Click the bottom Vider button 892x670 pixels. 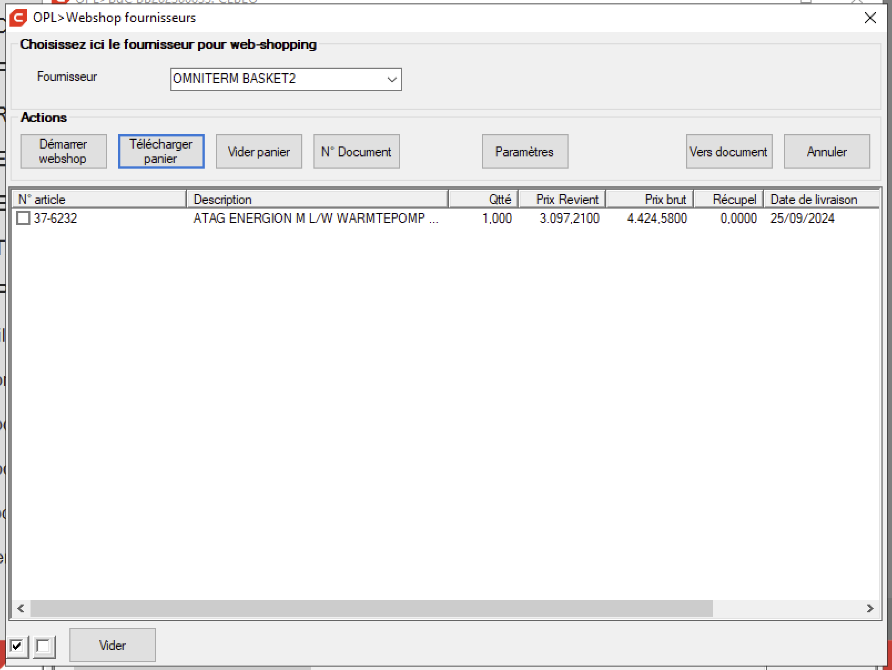(x=112, y=645)
